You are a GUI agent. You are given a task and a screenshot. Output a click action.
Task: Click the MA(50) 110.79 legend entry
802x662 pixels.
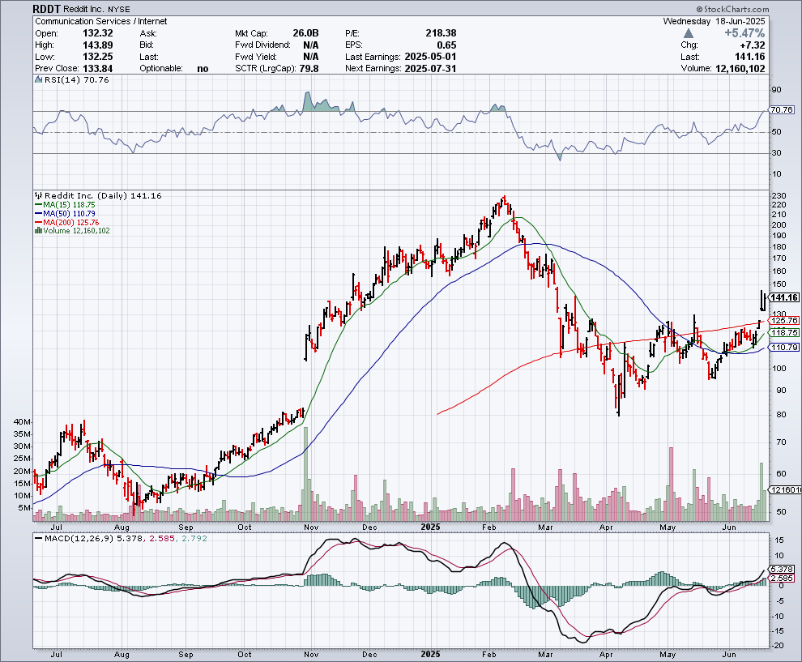pos(69,213)
